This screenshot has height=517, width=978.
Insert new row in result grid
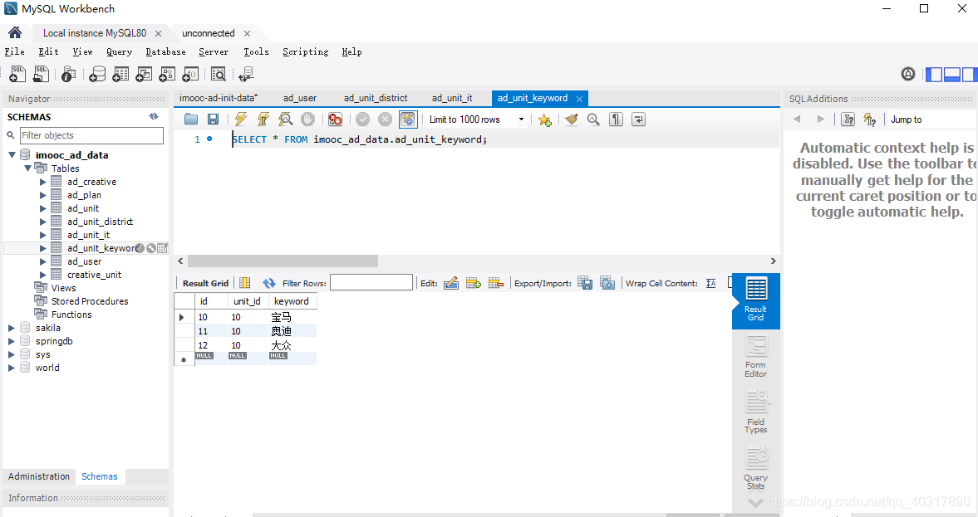(474, 284)
